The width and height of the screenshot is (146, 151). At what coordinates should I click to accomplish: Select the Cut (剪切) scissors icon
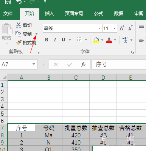pyautogui.click(x=19, y=25)
